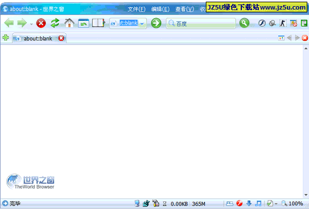Screen dimensions: 309x209
Task: Toggle the Flash filter icon in toolbar
Action: [x=262, y=24]
